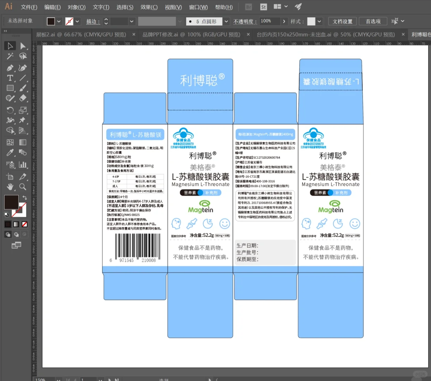Click the 首选项 button
This screenshot has width=431, height=381.
point(373,21)
